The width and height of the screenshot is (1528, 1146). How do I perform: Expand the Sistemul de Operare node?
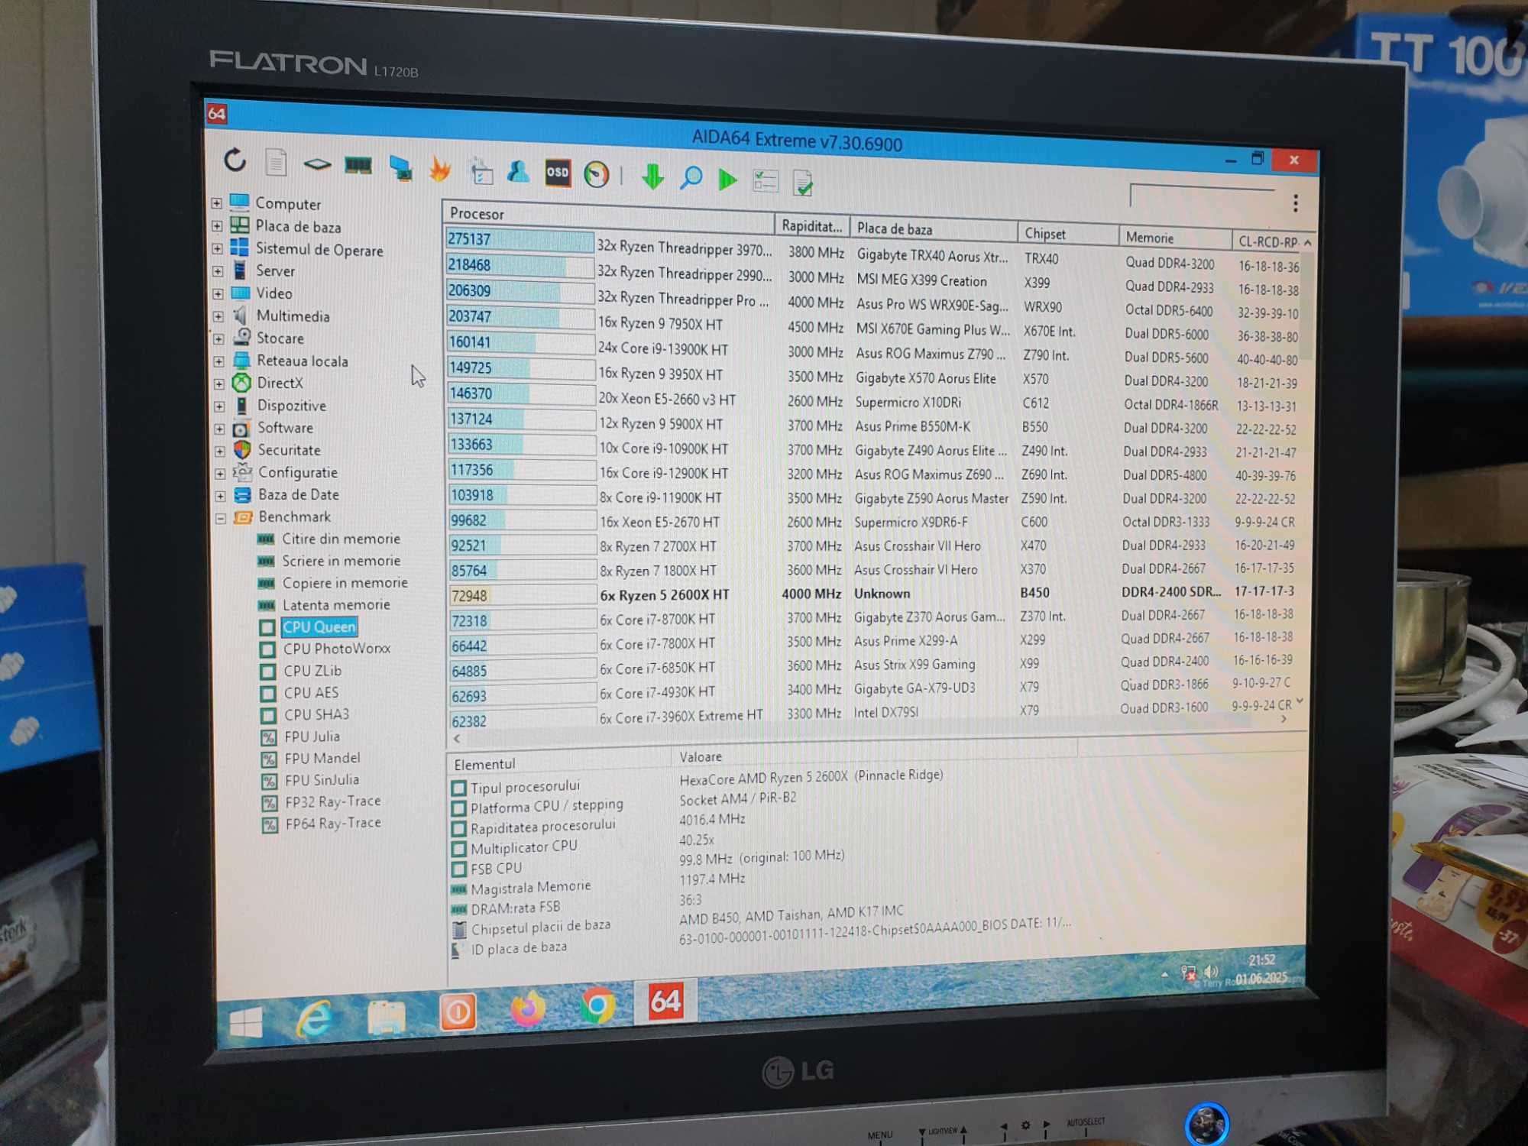tap(217, 249)
